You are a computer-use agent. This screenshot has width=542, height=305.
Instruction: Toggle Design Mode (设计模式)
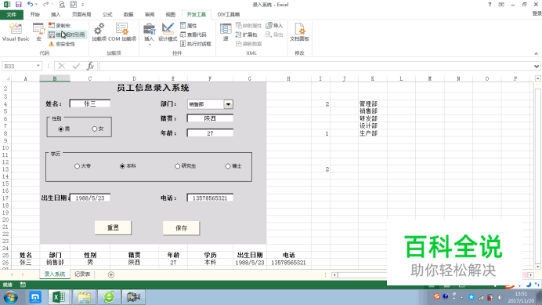point(168,32)
